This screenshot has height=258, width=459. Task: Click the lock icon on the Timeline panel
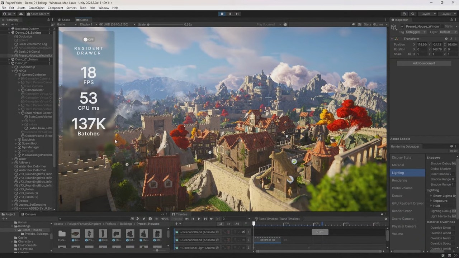pos(382,214)
